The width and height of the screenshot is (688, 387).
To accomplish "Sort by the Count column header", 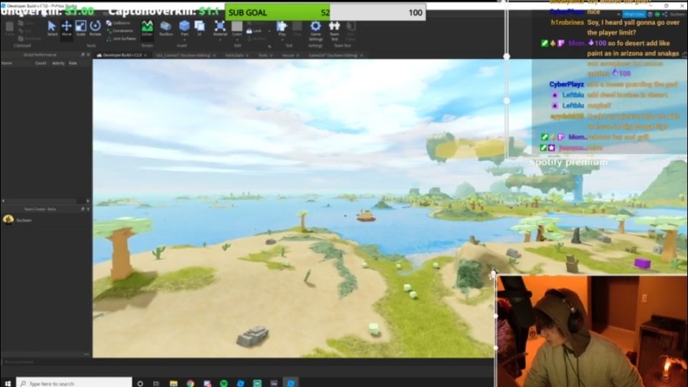I will [40, 63].
